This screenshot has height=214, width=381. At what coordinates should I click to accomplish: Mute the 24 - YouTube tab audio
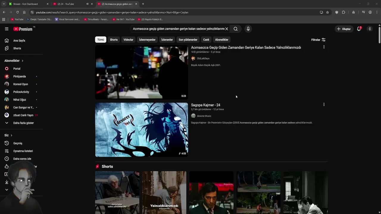87,4
